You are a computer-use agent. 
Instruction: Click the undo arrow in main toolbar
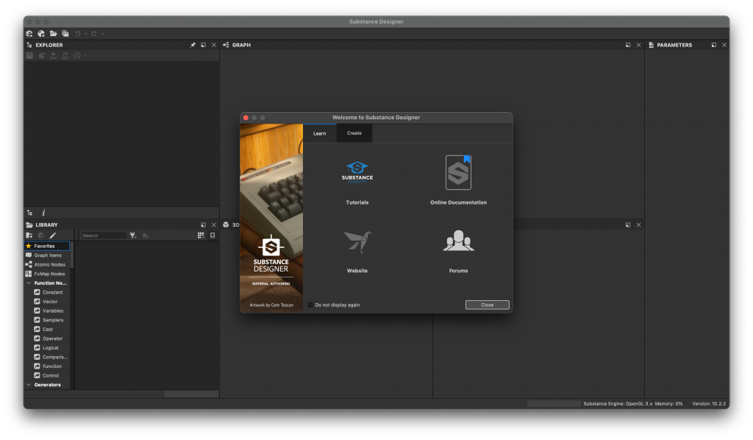pos(78,34)
